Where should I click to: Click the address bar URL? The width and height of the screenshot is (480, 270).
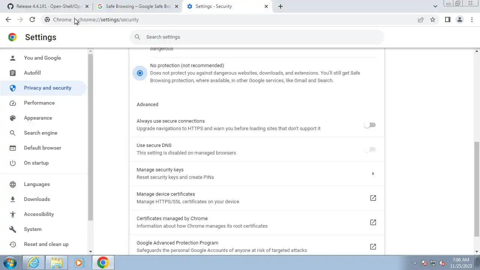pyautogui.click(x=108, y=19)
